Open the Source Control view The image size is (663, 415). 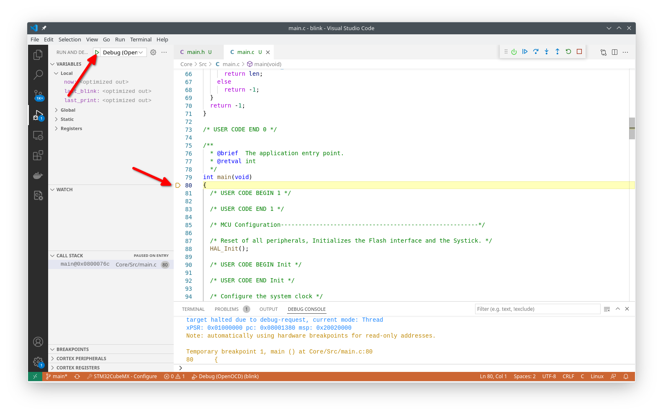pyautogui.click(x=38, y=95)
